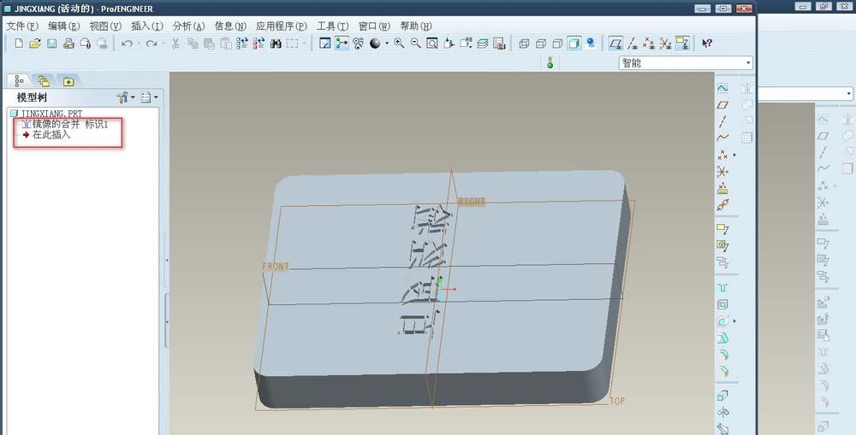The width and height of the screenshot is (856, 435).
Task: Click the Repaint screen icon
Action: 325,44
